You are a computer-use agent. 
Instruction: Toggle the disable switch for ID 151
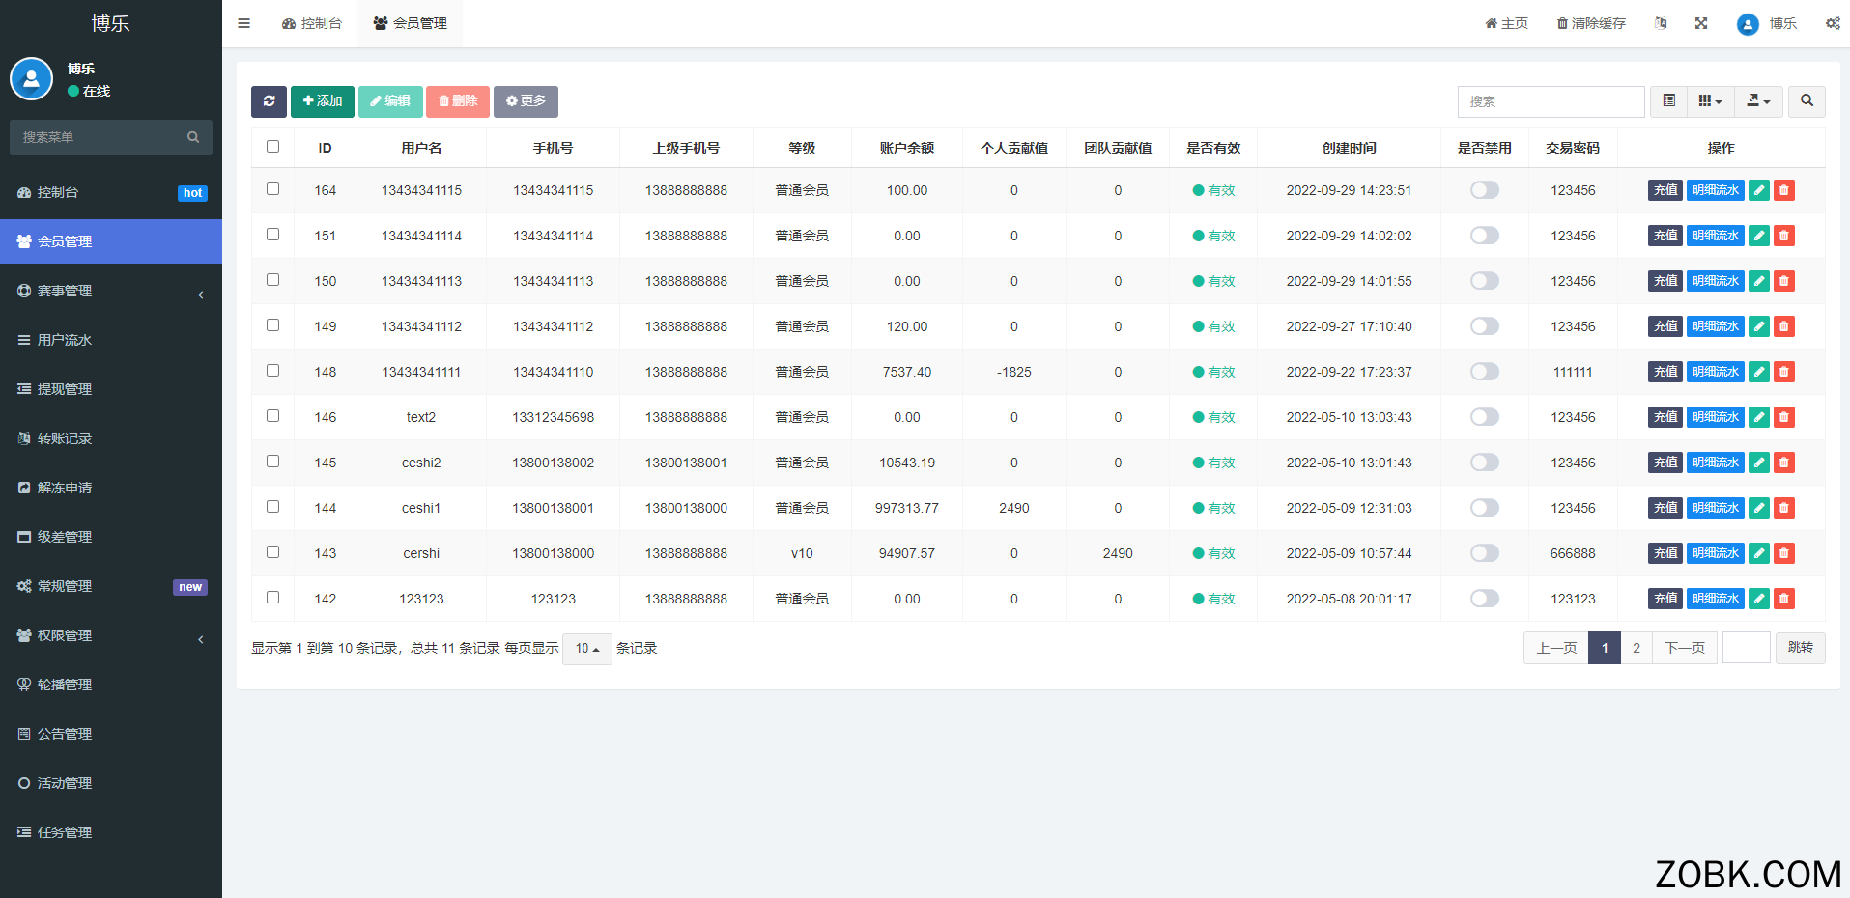point(1485,236)
